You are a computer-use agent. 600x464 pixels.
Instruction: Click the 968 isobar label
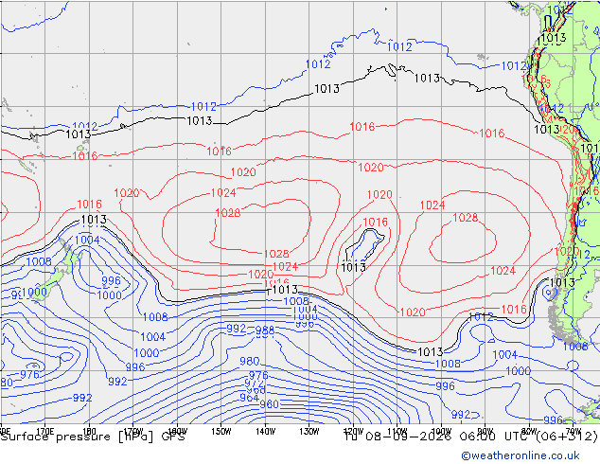click(x=256, y=390)
